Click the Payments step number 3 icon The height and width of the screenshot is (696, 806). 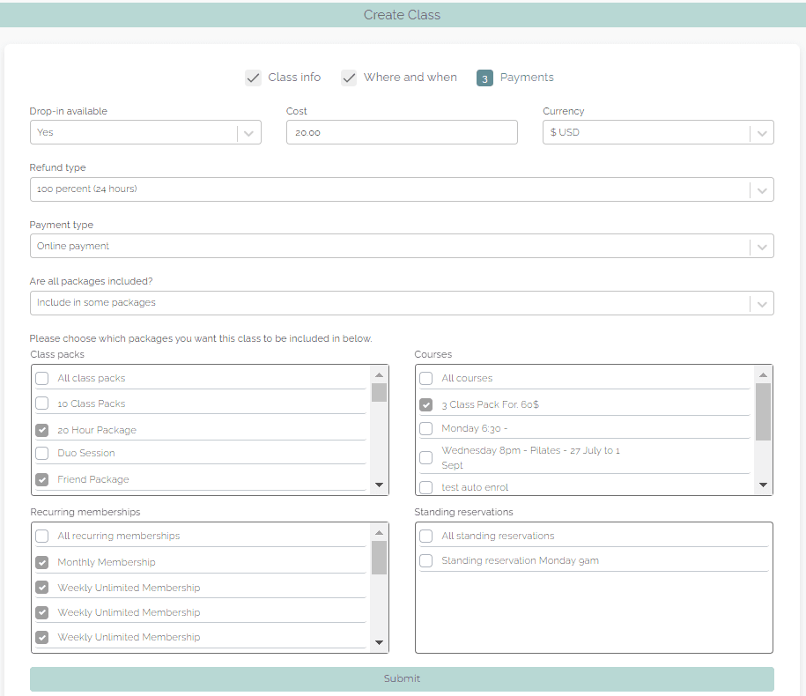click(484, 78)
